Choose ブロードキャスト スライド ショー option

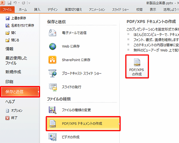point(82,73)
